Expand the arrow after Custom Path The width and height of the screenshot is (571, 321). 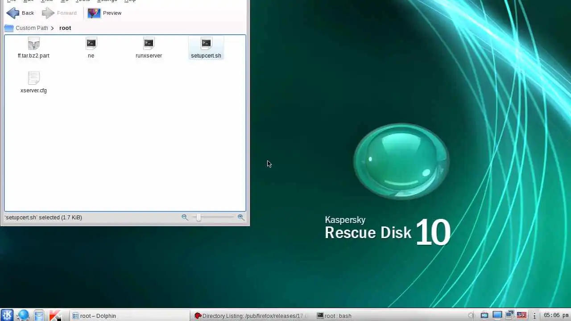coord(53,28)
